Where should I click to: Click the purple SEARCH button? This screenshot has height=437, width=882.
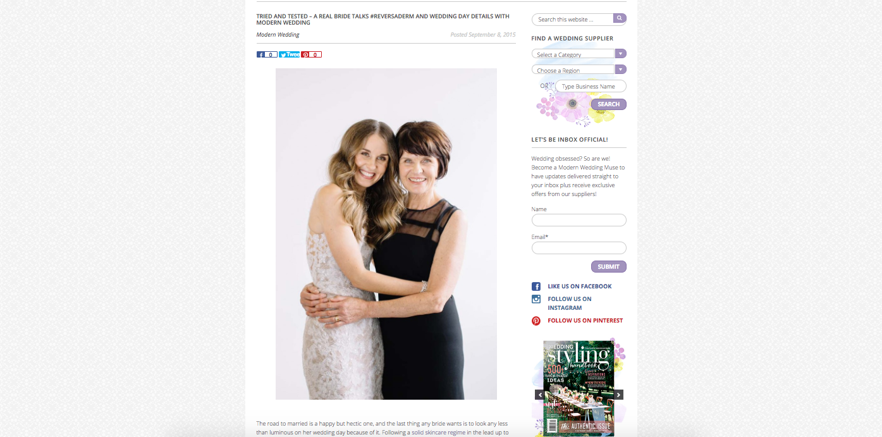(609, 104)
